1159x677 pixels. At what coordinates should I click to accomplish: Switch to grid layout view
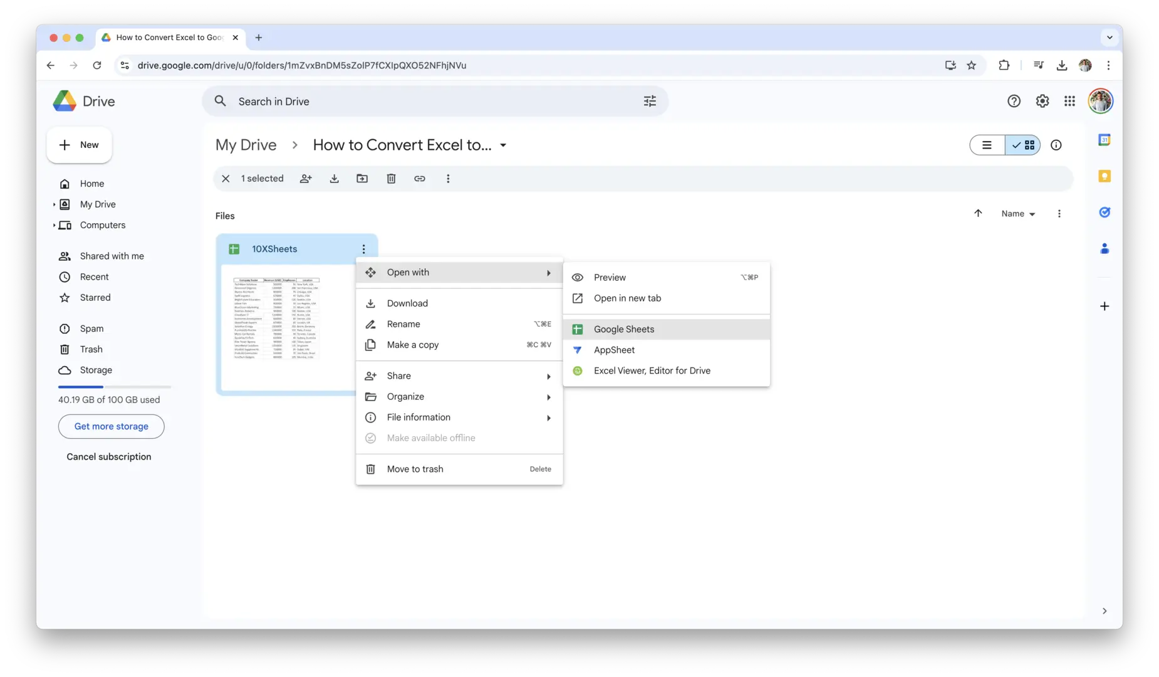tap(1023, 145)
